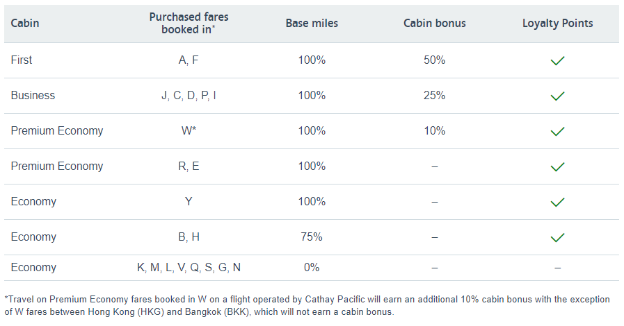Click the checkmark in the Economy B, H row
This screenshot has width=624, height=326.
[x=557, y=237]
